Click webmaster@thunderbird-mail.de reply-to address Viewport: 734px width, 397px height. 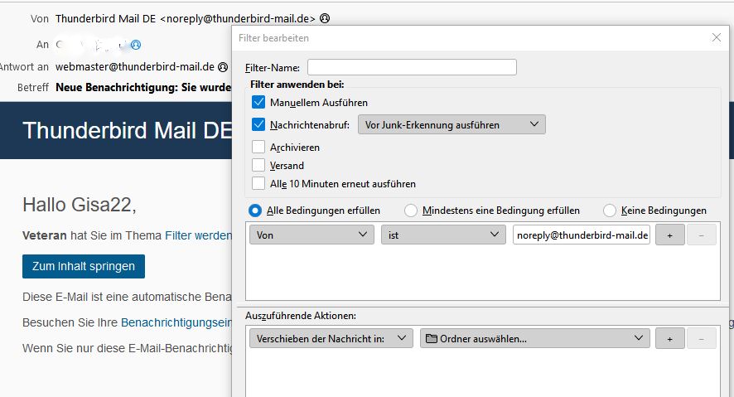click(135, 67)
